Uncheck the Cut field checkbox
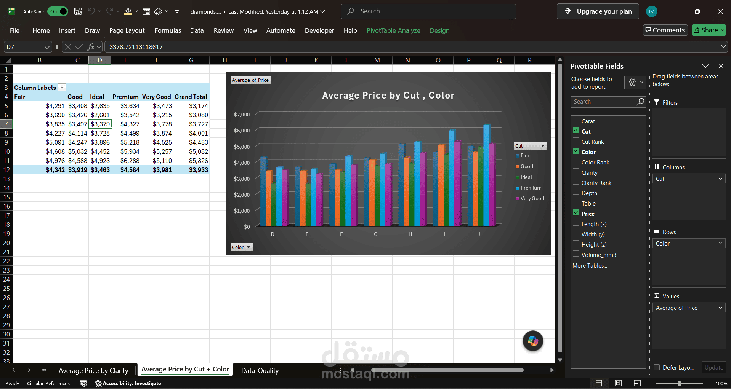 pyautogui.click(x=576, y=131)
